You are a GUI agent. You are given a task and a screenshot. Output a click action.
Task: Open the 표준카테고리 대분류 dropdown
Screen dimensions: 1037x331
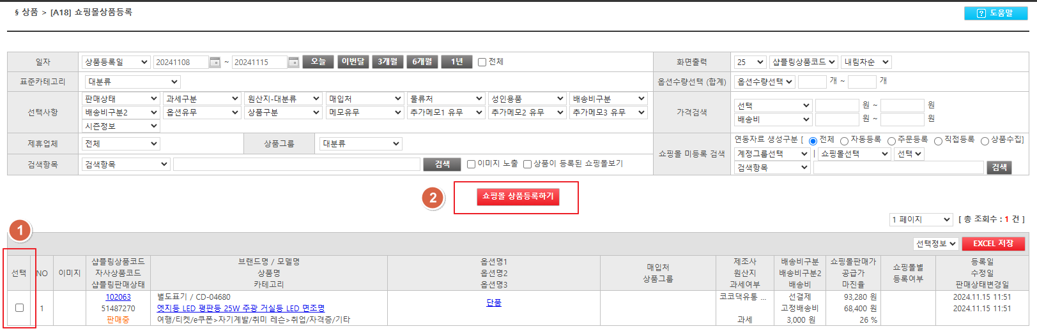(x=132, y=82)
